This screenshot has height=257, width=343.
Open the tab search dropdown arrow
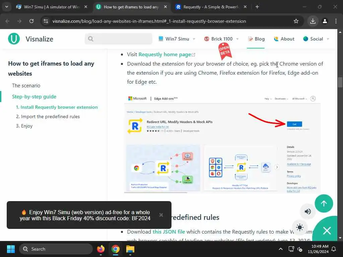(x=7, y=7)
